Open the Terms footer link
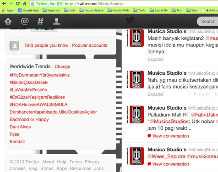 76,162
